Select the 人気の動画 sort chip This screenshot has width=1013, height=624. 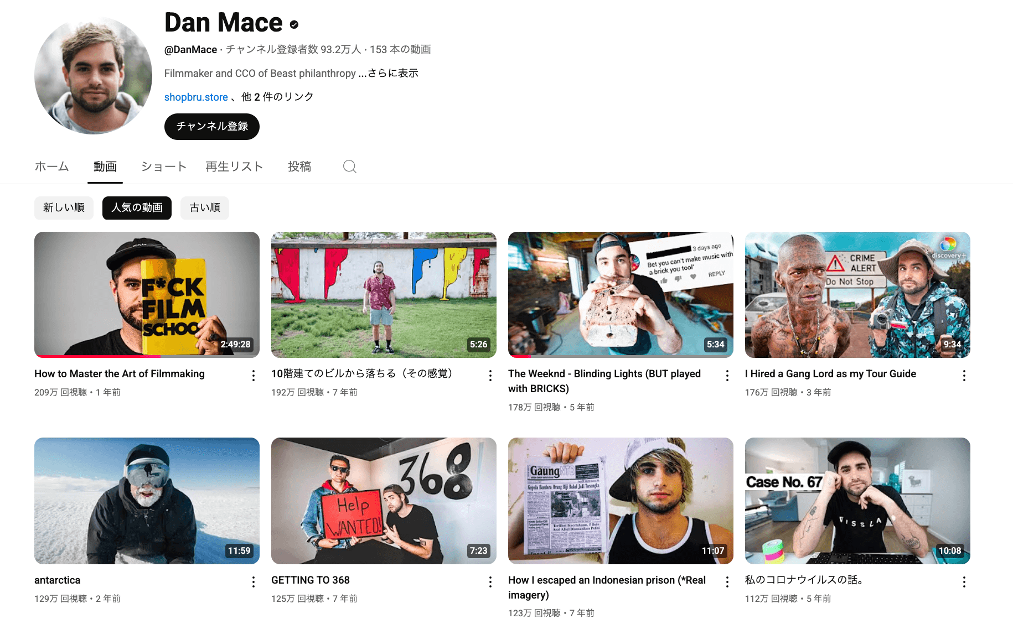point(137,208)
